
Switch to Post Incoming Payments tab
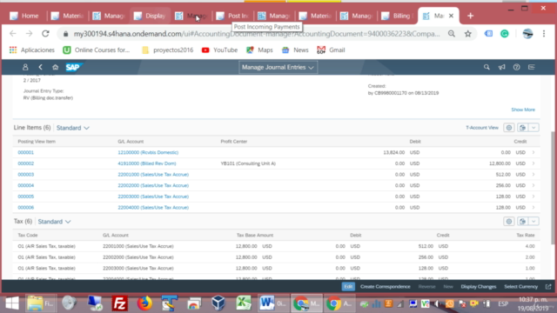pyautogui.click(x=232, y=16)
